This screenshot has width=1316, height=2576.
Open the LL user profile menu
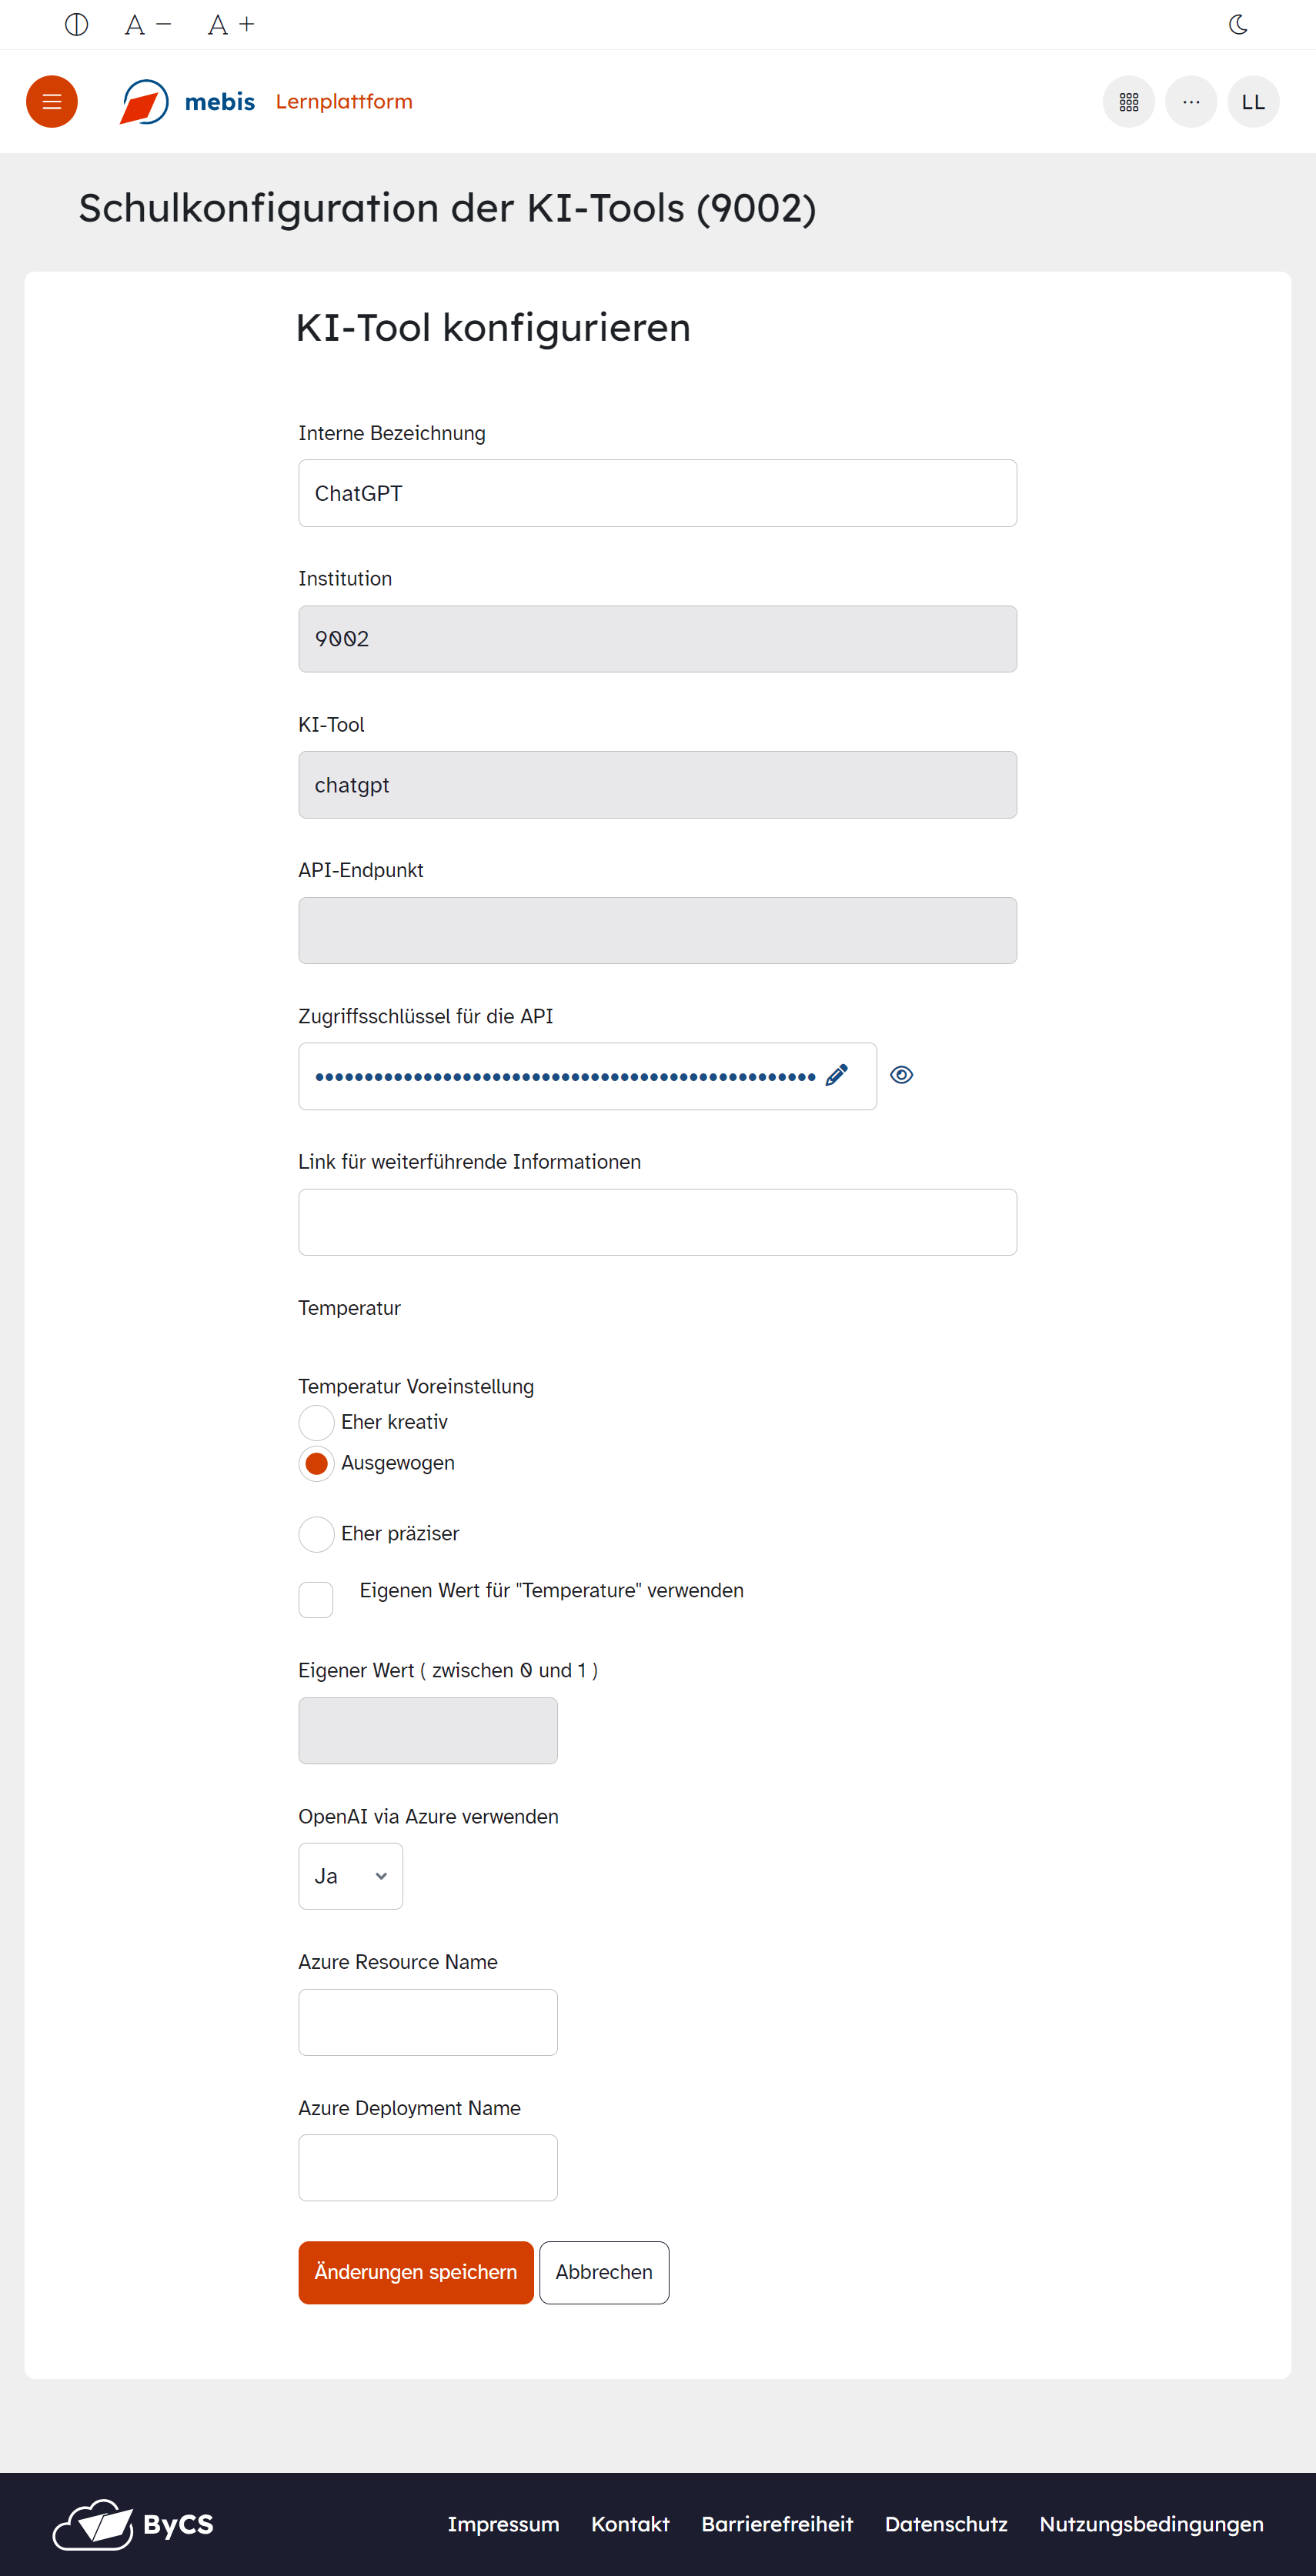coord(1252,102)
